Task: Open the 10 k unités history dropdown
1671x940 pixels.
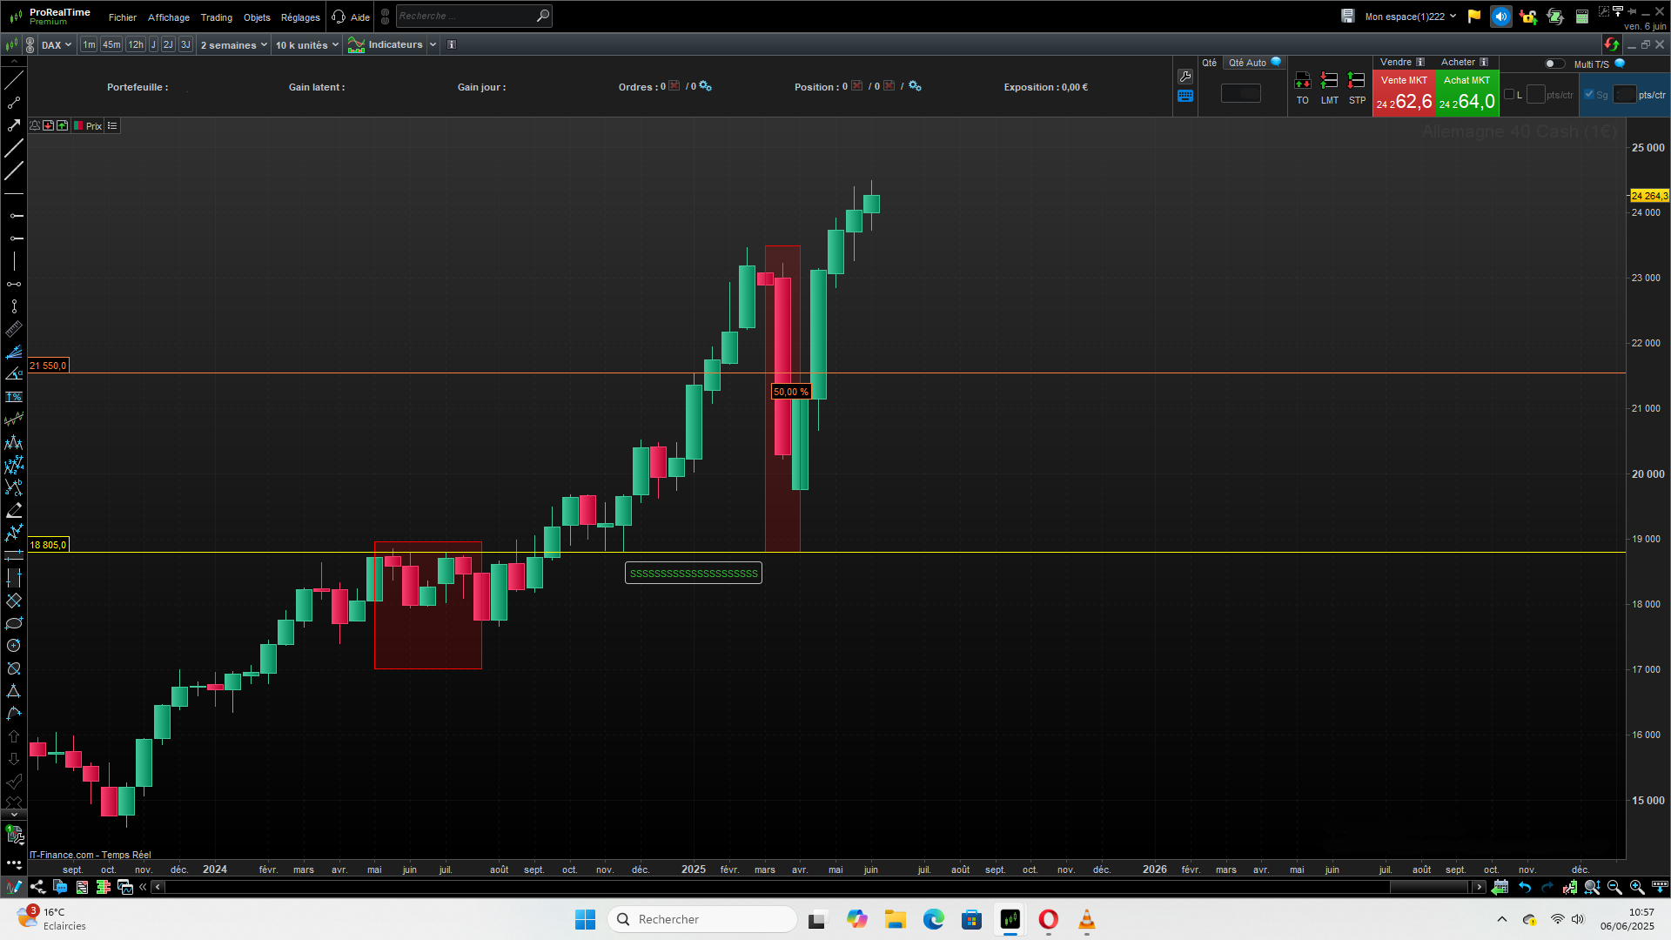Action: (306, 45)
